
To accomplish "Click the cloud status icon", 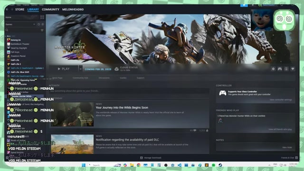I will [116, 69].
